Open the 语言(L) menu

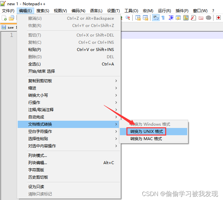pyautogui.click(x=96, y=11)
